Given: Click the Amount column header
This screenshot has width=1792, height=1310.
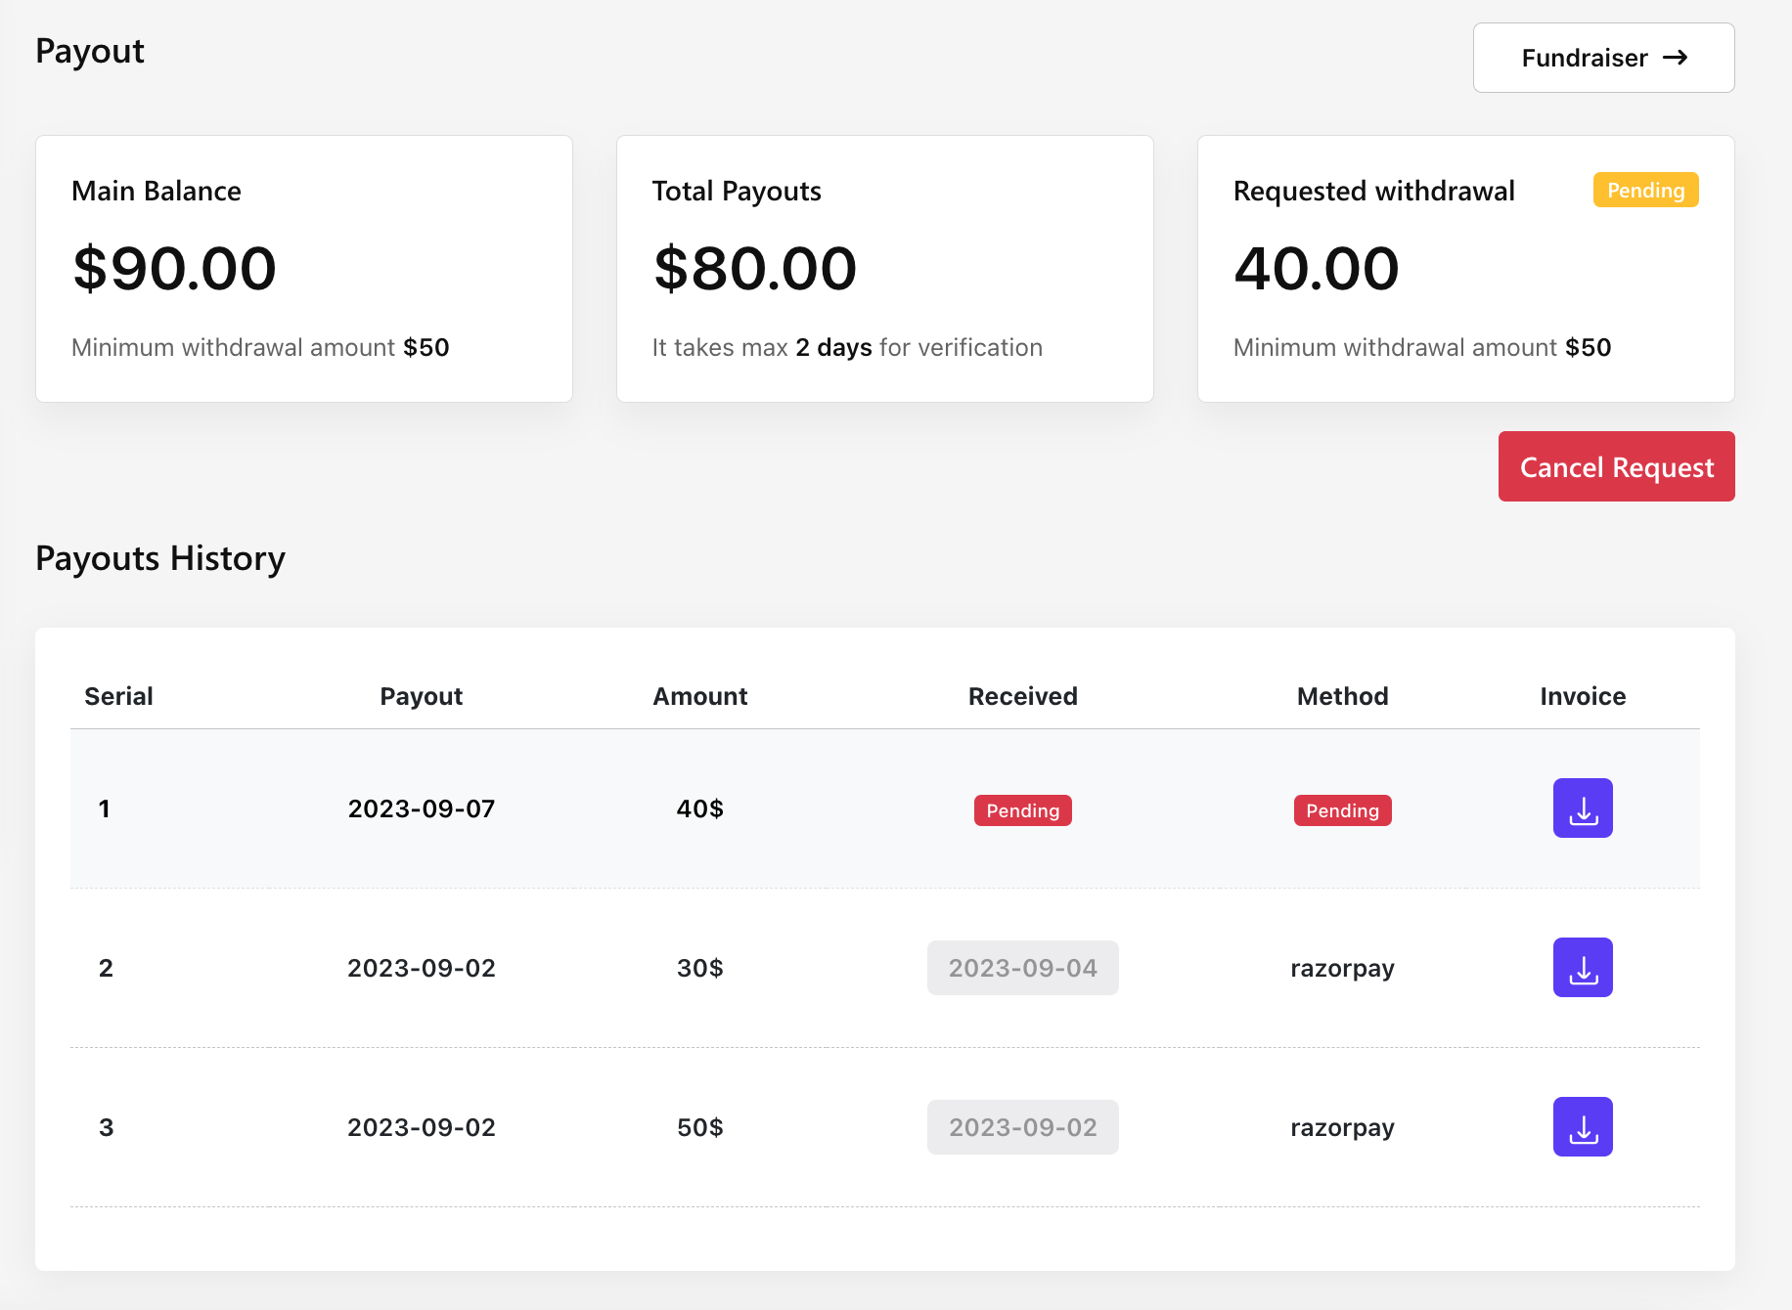Looking at the screenshot, I should click(700, 696).
